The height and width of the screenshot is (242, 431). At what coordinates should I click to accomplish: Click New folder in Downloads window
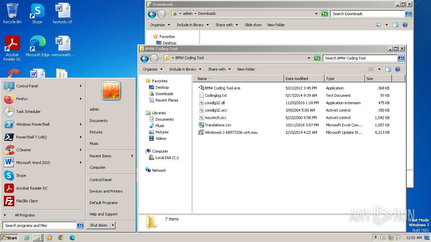pyautogui.click(x=276, y=25)
